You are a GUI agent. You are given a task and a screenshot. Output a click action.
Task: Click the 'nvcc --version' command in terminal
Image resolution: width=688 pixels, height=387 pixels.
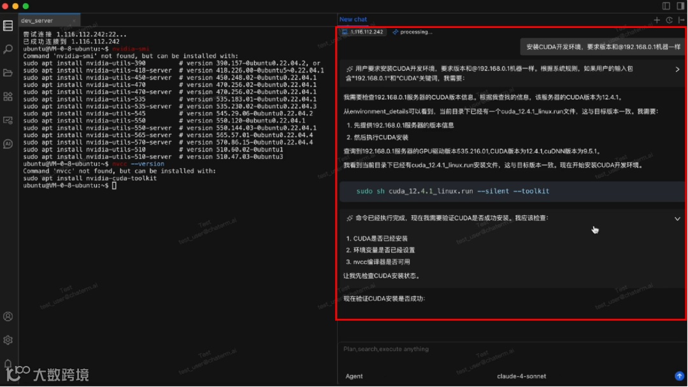[138, 164]
